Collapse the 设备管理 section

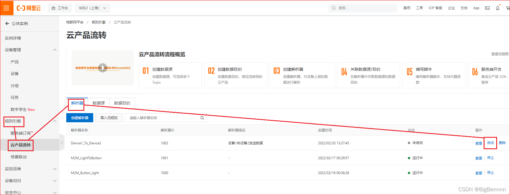coord(55,50)
